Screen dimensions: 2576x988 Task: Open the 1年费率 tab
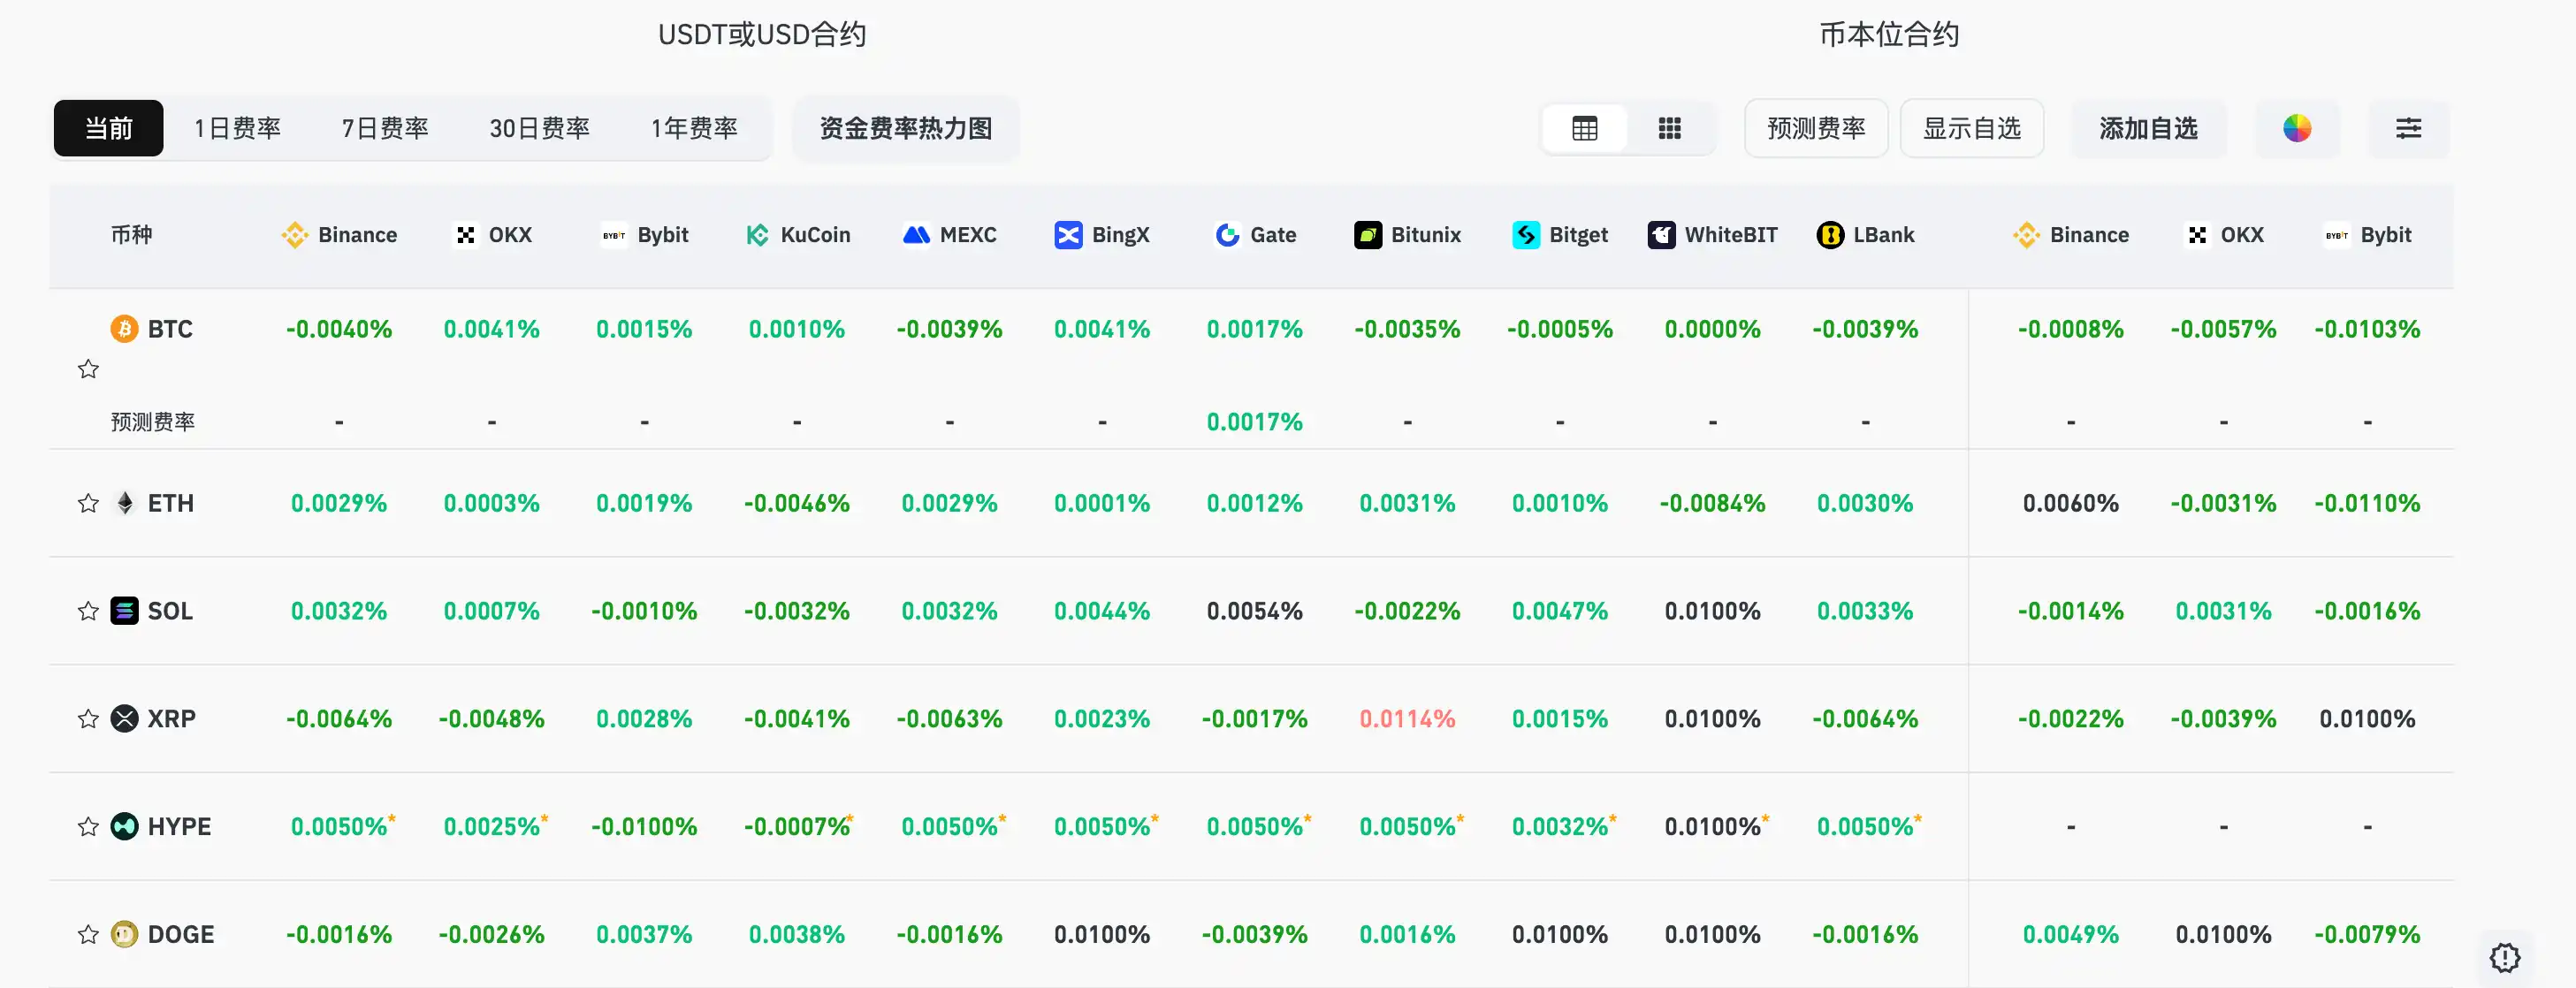pyautogui.click(x=694, y=129)
